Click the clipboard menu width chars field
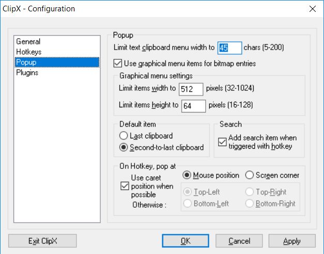This screenshot has width=324, height=254. point(229,48)
